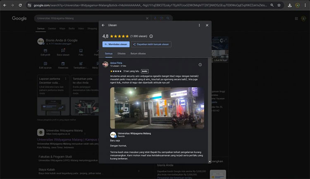
Task: Click Edit profil icon
Action: [x=45, y=50]
